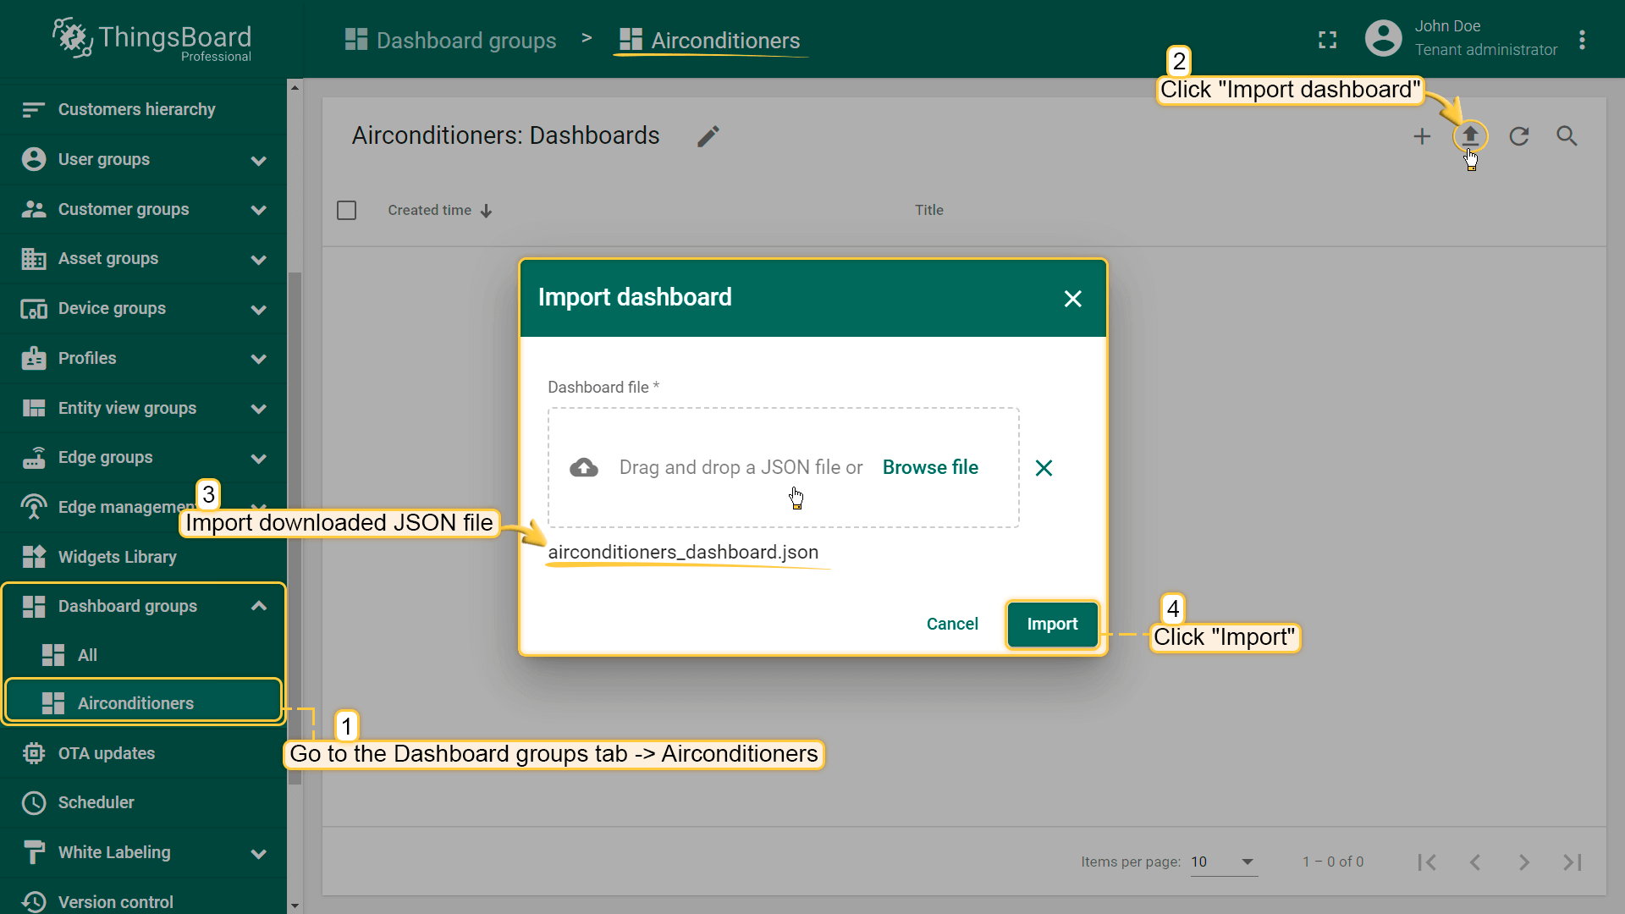Expand the User groups menu
This screenshot has width=1625, height=914.
point(259,160)
